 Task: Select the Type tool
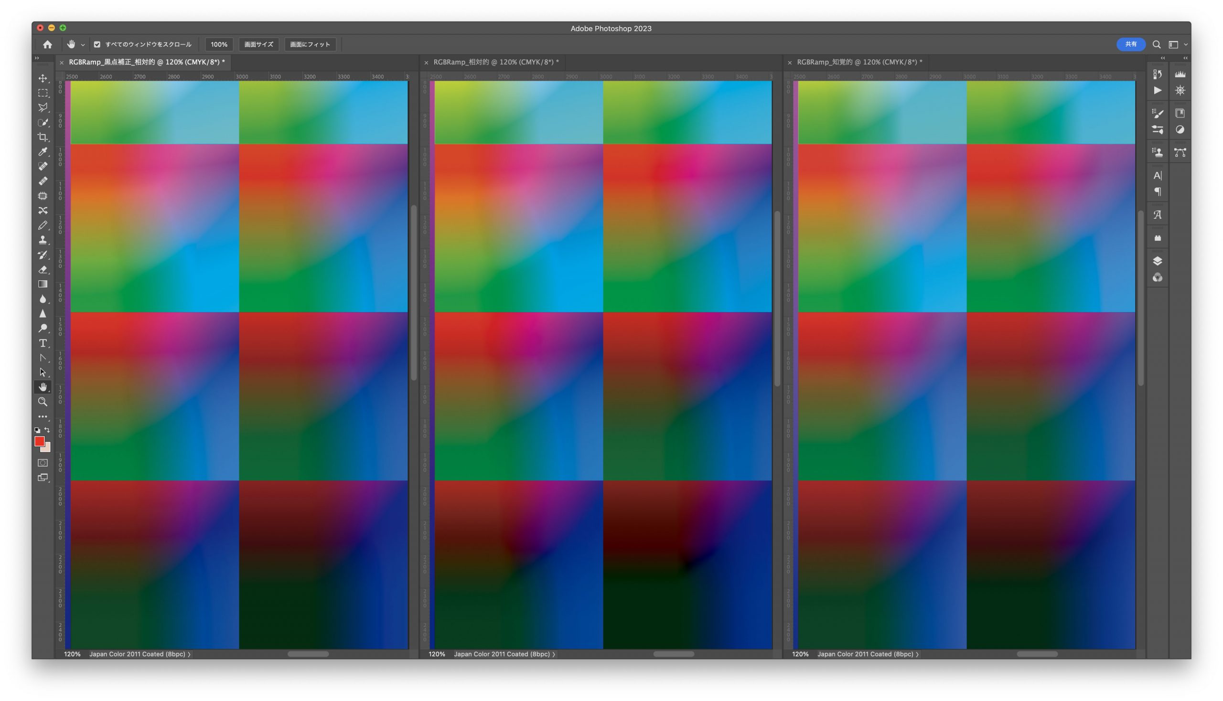43,343
